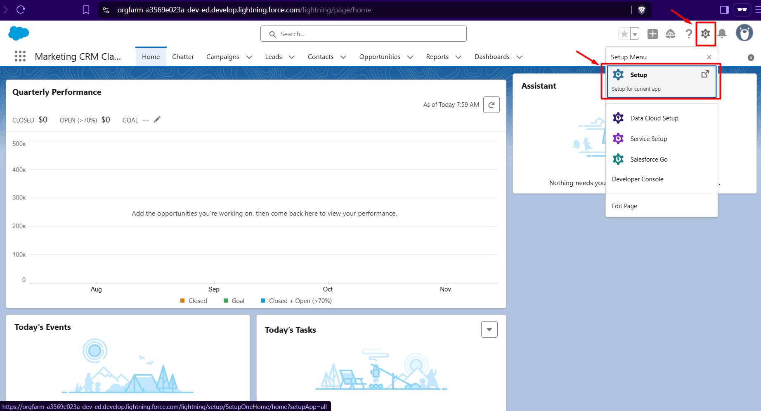Screen dimensions: 761x411
Task: Open Developer Console from Setup Menu
Action: [x=638, y=179]
